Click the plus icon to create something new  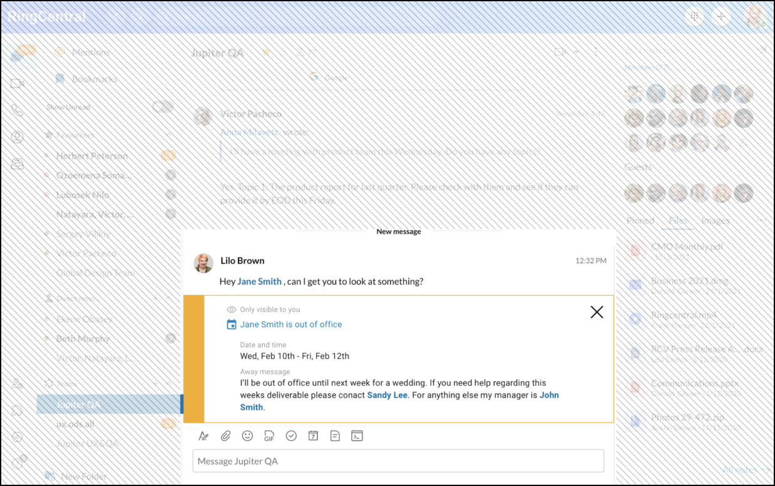(x=721, y=16)
